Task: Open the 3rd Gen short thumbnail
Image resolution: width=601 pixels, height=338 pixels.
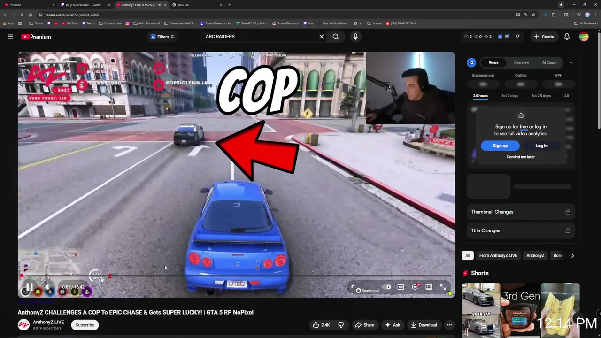Action: point(521,310)
